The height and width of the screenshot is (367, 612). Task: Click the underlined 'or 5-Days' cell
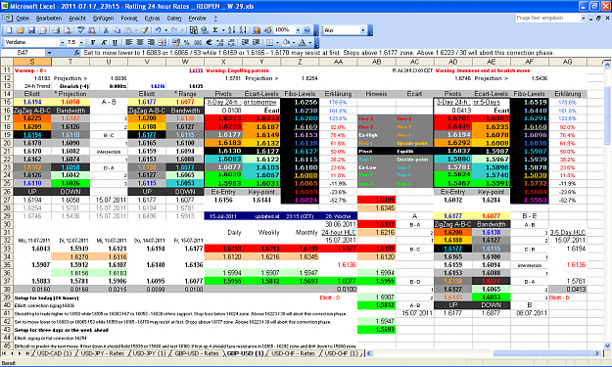487,102
